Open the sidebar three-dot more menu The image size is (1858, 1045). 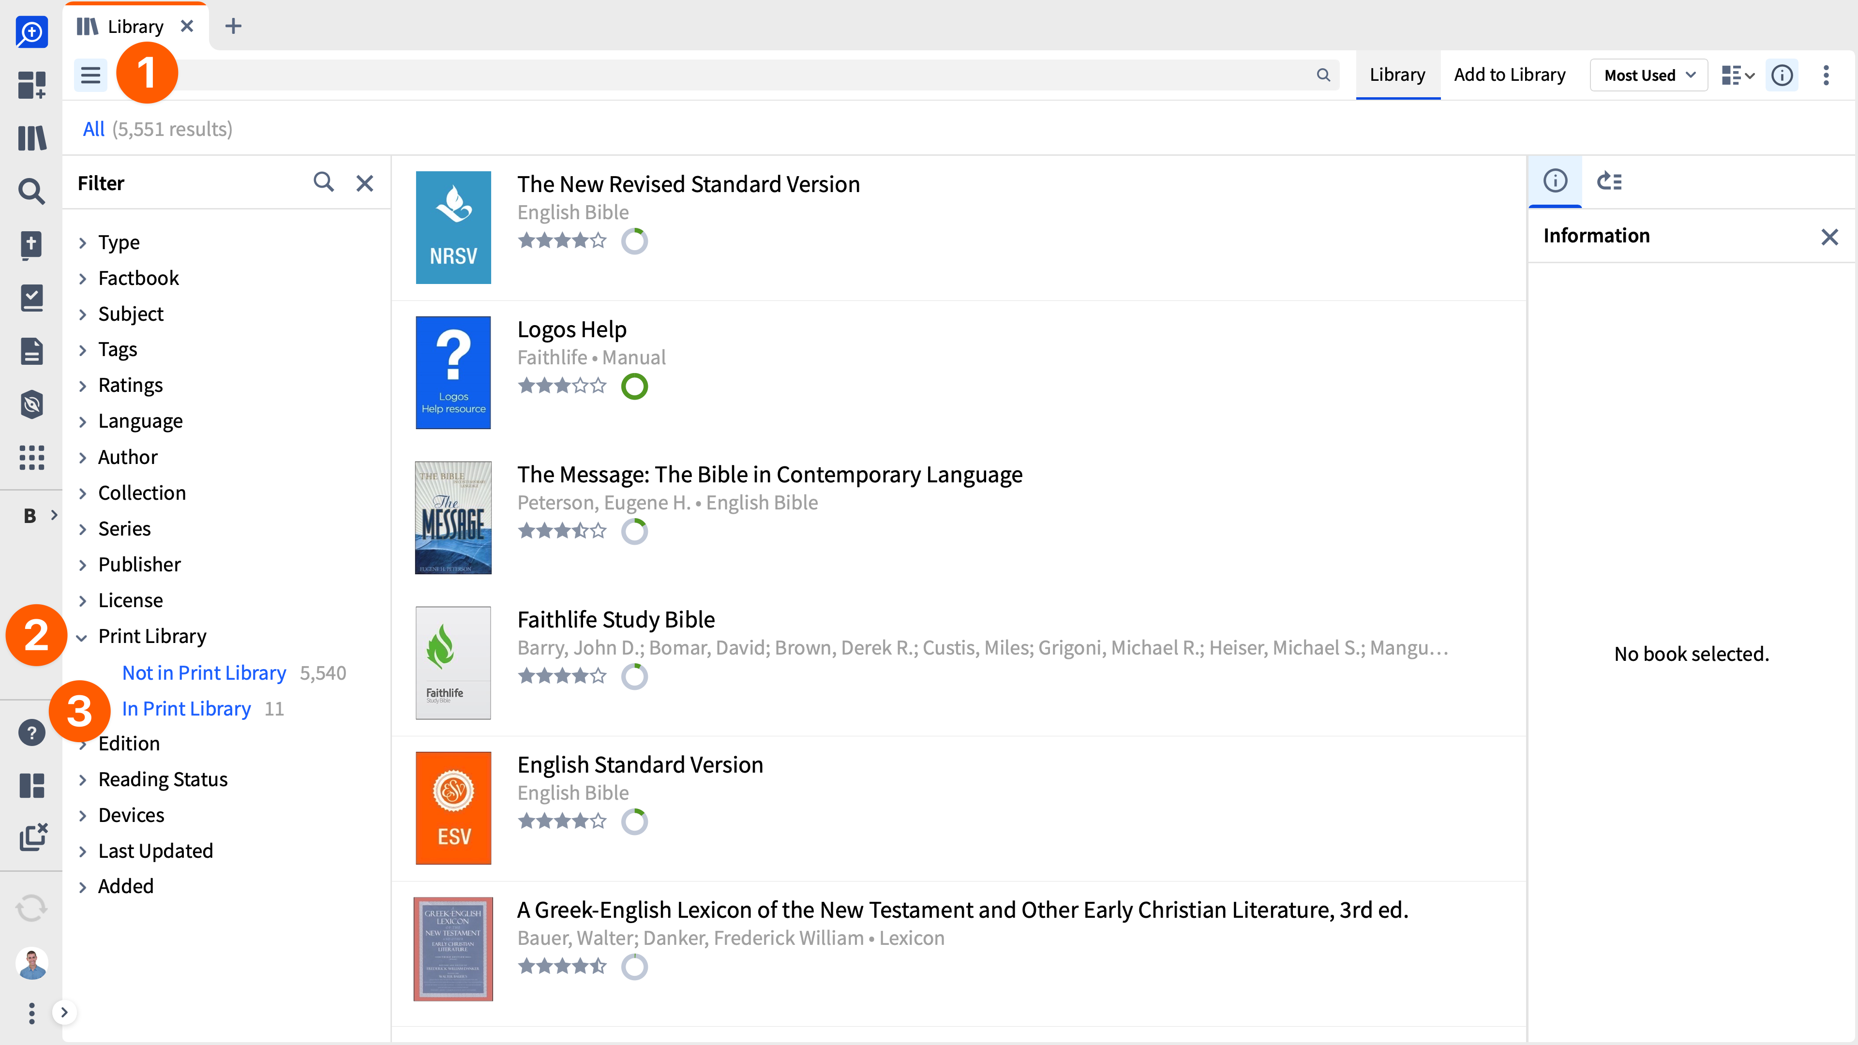click(32, 1013)
